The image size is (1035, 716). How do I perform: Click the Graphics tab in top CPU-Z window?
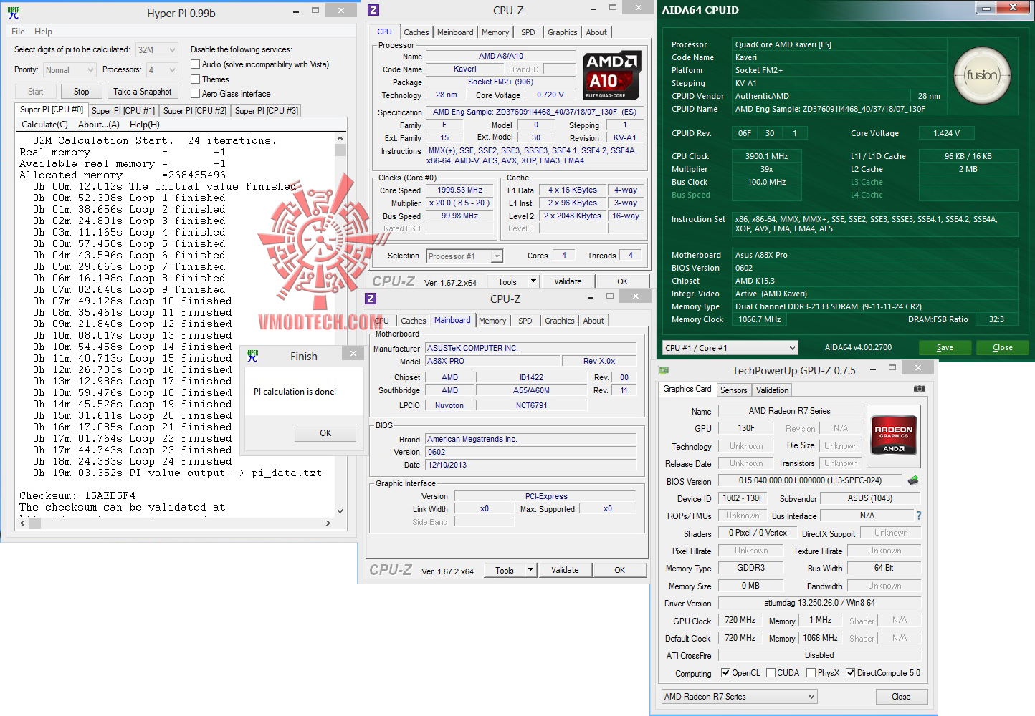tap(562, 32)
